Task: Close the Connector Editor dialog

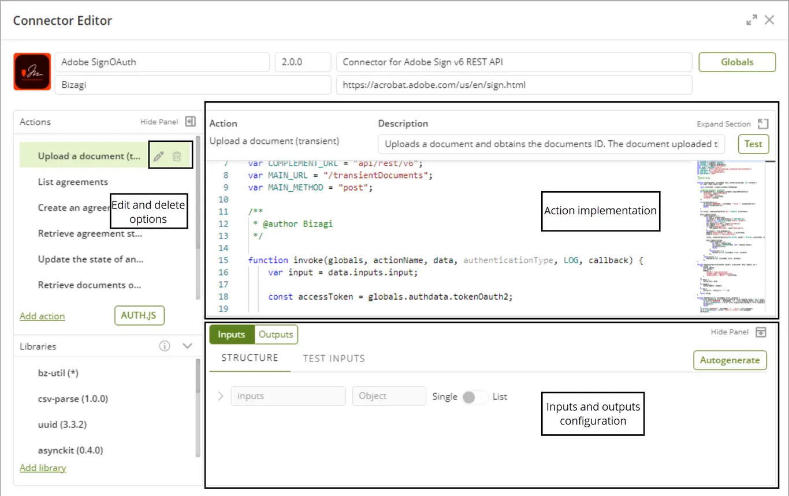Action: (x=769, y=20)
